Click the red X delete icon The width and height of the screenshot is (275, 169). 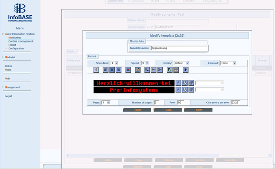128,70
